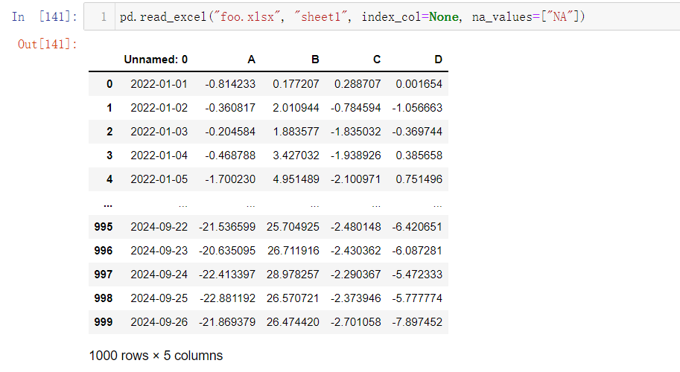
Task: Click date cell 2024-09-23
Action: 159,251
